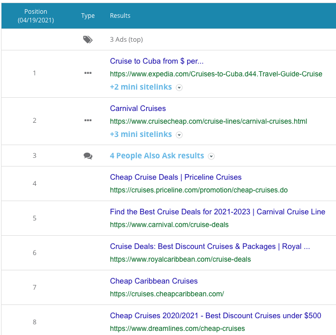Screen dimensions: 336x335
Task: Click the Results column header
Action: click(120, 16)
